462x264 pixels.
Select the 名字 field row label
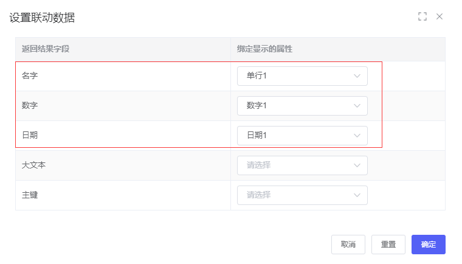click(x=30, y=76)
